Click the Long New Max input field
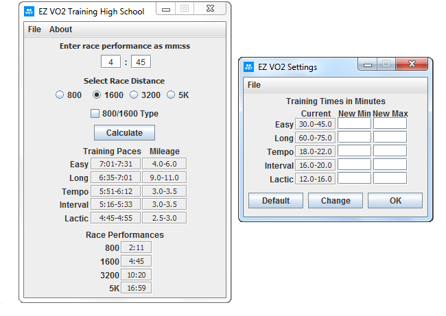The image size is (446, 316). (x=390, y=138)
